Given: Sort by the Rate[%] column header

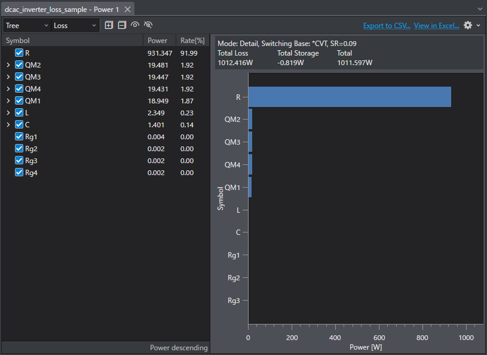Looking at the screenshot, I should (x=192, y=41).
